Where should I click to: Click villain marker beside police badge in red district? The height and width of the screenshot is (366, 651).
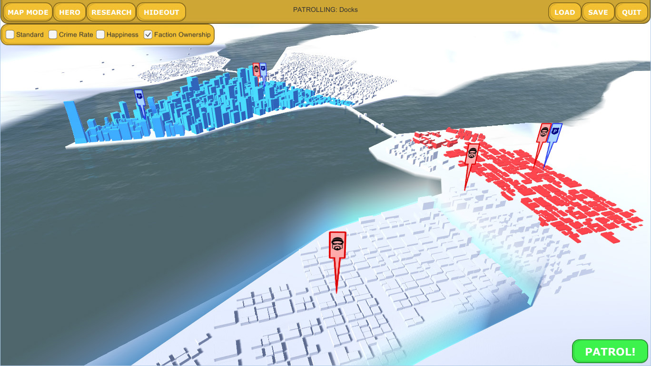point(544,133)
